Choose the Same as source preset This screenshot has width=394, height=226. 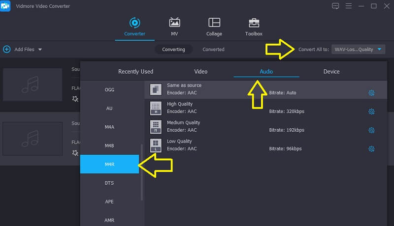pos(184,85)
